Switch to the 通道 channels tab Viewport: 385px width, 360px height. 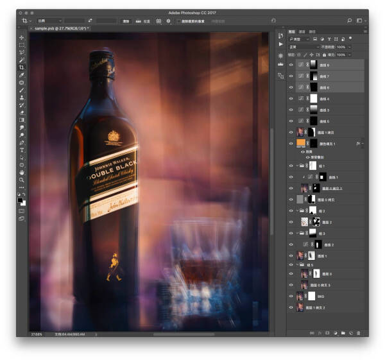pyautogui.click(x=302, y=31)
